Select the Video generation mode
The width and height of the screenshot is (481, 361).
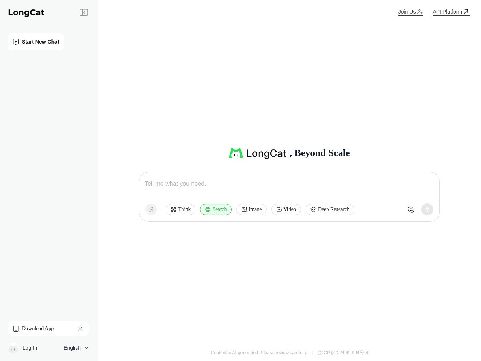(x=286, y=209)
